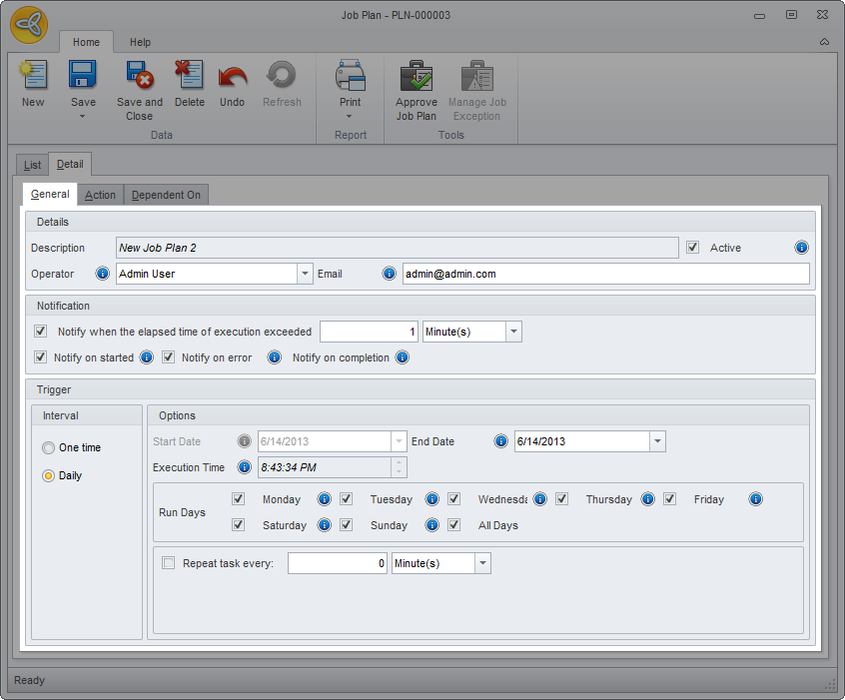Toggle elapsed time notification checkbox
Viewport: 845px width, 700px height.
pyautogui.click(x=40, y=331)
